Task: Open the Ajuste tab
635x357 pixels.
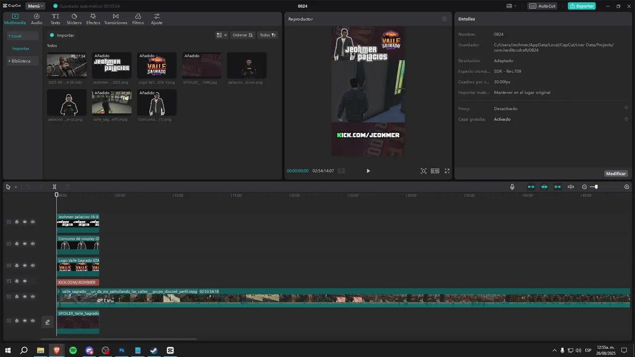Action: pyautogui.click(x=157, y=19)
